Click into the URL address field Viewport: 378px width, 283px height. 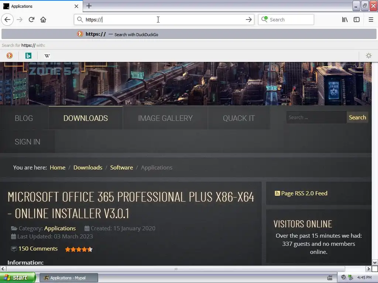pyautogui.click(x=164, y=20)
